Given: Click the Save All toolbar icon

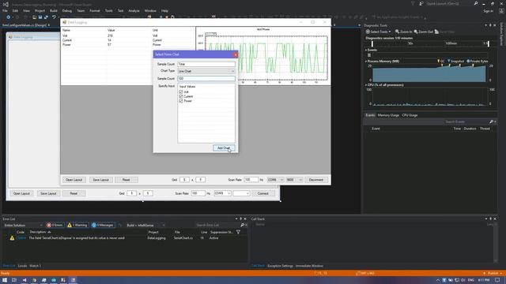Looking at the screenshot, I should [46, 17].
